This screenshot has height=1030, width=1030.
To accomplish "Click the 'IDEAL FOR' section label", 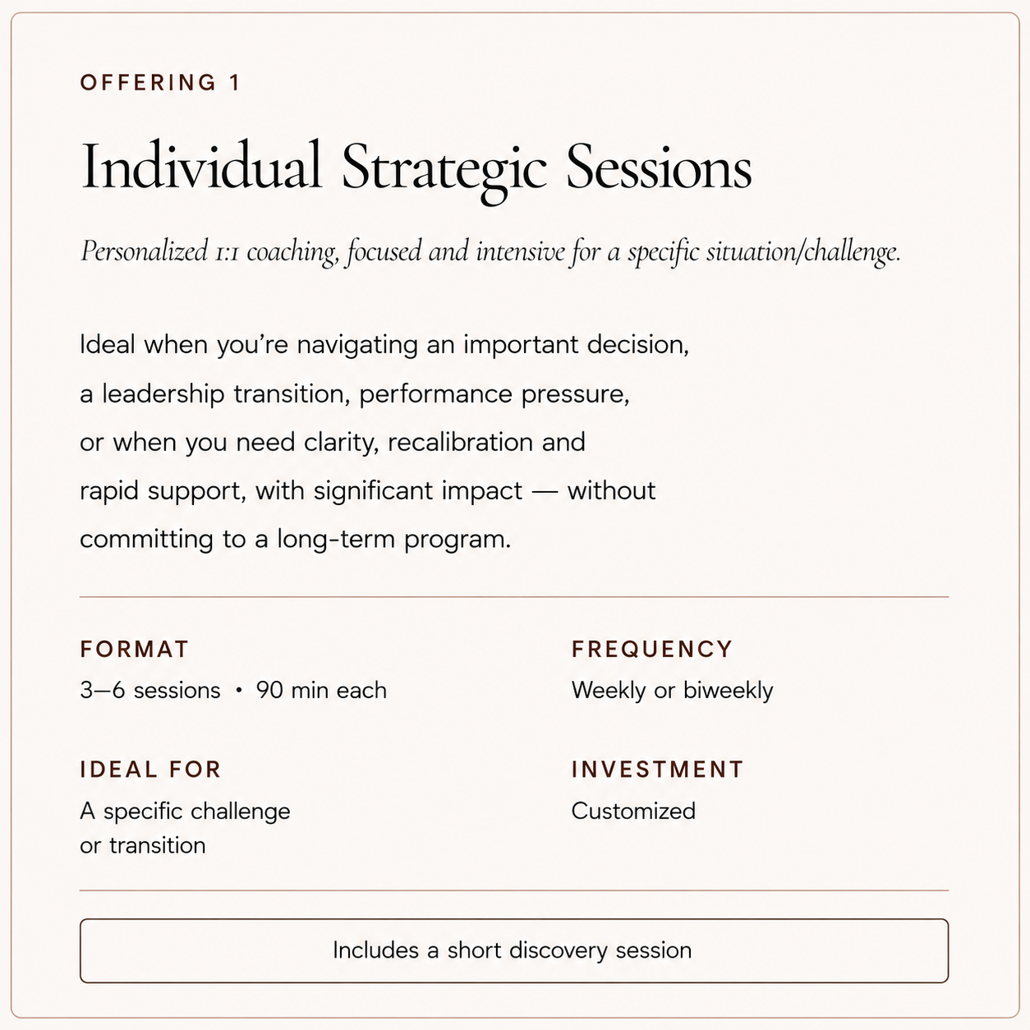I will 151,770.
